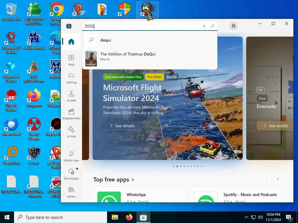The width and height of the screenshot is (298, 223).
Task: Open EVIL GREEN MEN desktop shortcut
Action: coord(34,14)
